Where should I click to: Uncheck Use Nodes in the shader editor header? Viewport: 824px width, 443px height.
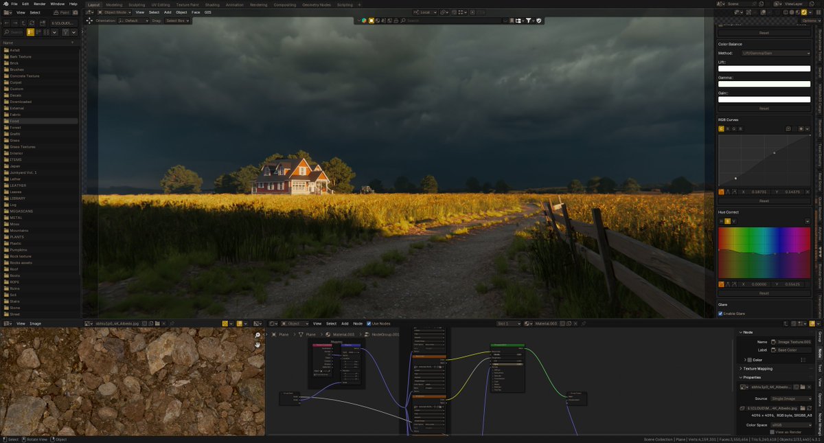click(x=369, y=323)
